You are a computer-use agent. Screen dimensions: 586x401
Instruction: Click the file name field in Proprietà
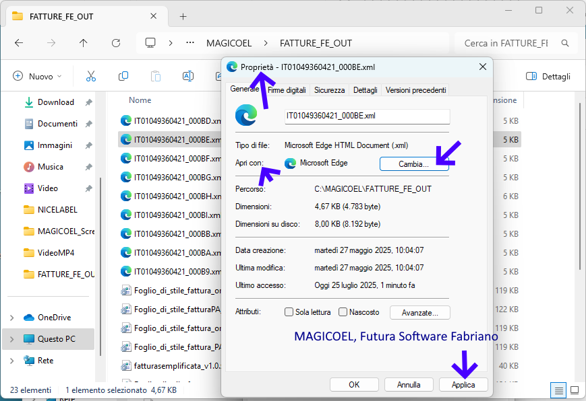(x=367, y=116)
